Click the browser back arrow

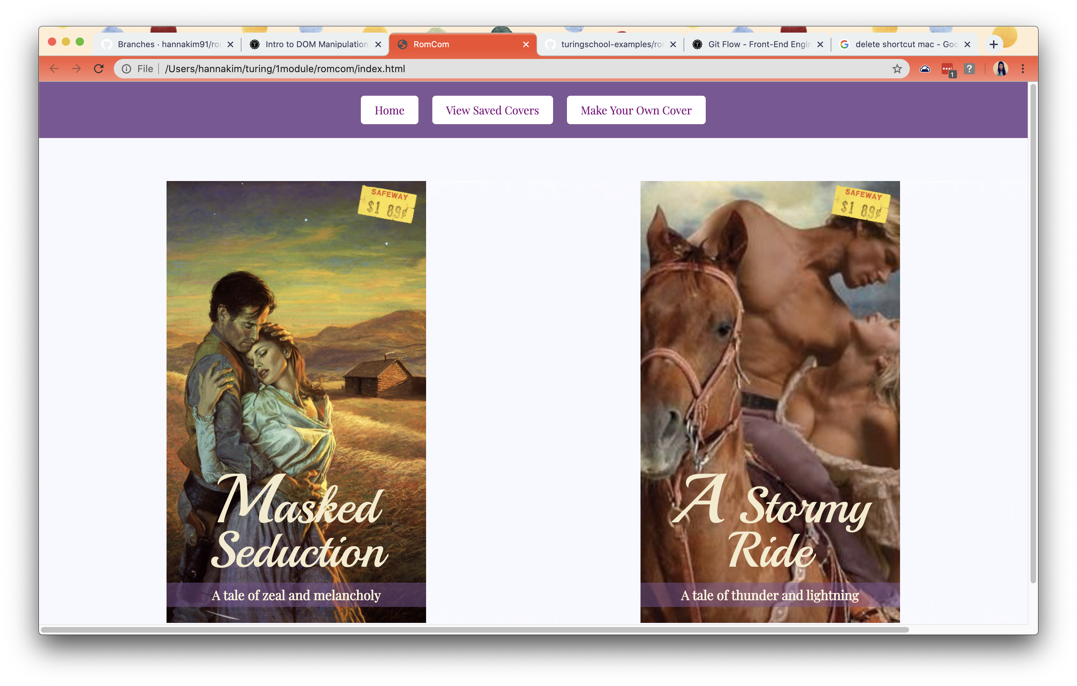tap(54, 68)
